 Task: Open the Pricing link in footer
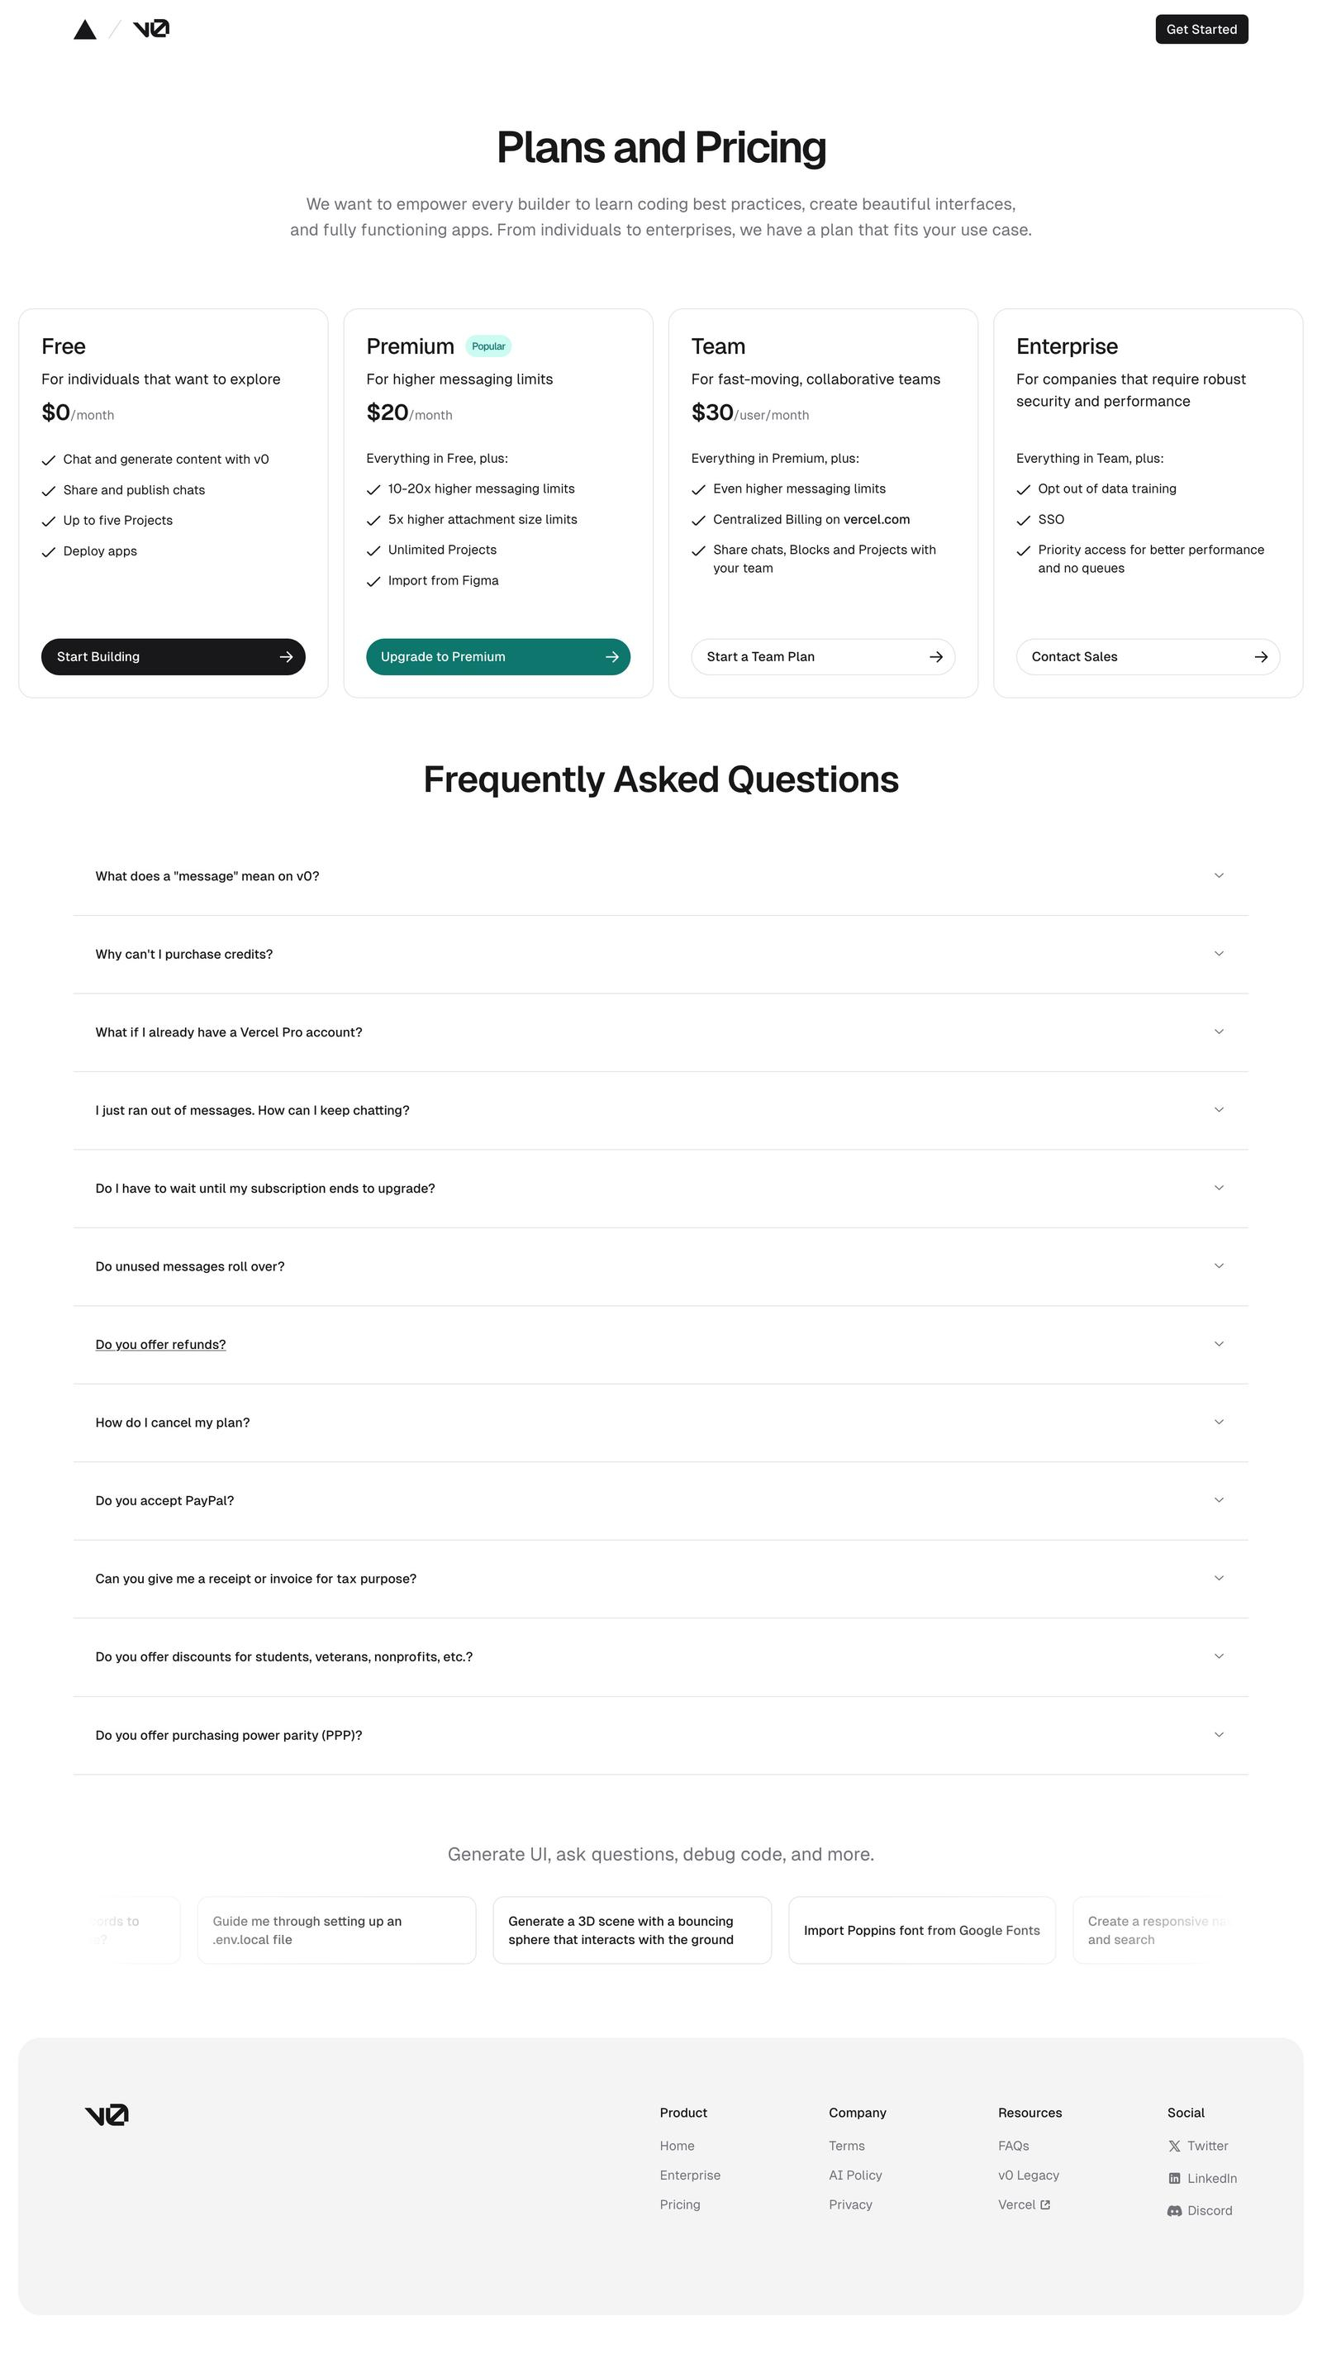coord(679,2205)
